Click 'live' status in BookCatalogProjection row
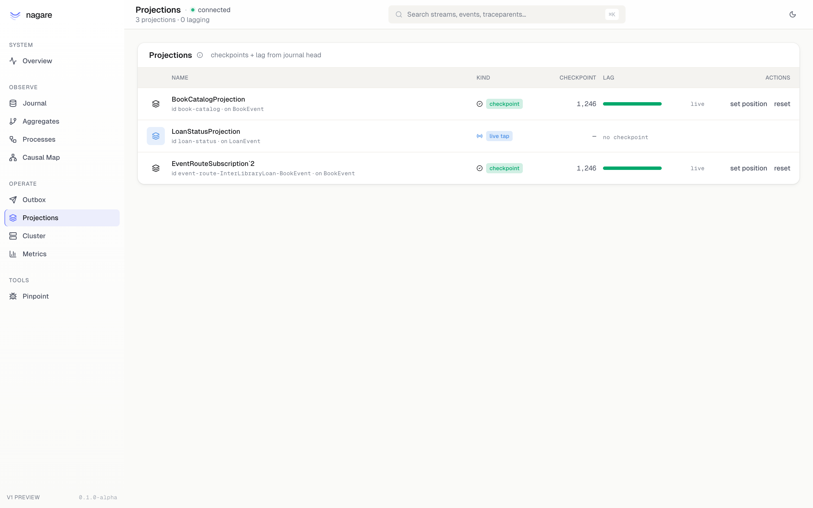This screenshot has width=813, height=508. coord(698,104)
